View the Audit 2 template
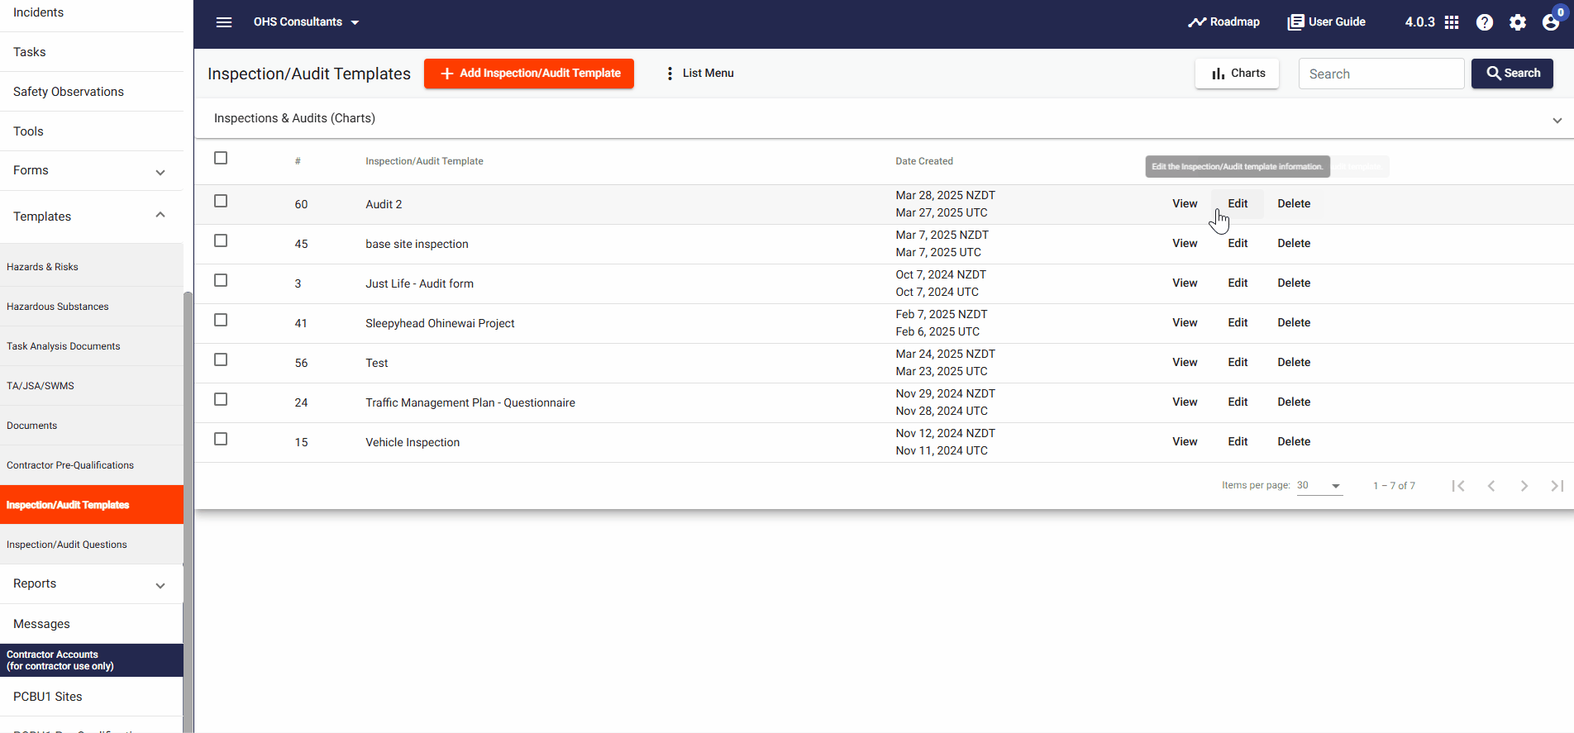Screen dimensions: 1574x733 coord(1185,204)
